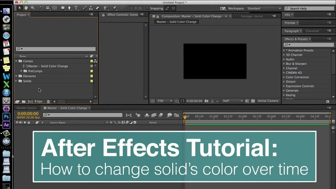Select Footage (none) viewer tab
Screen dimensions: 336x189
(x=252, y=16)
